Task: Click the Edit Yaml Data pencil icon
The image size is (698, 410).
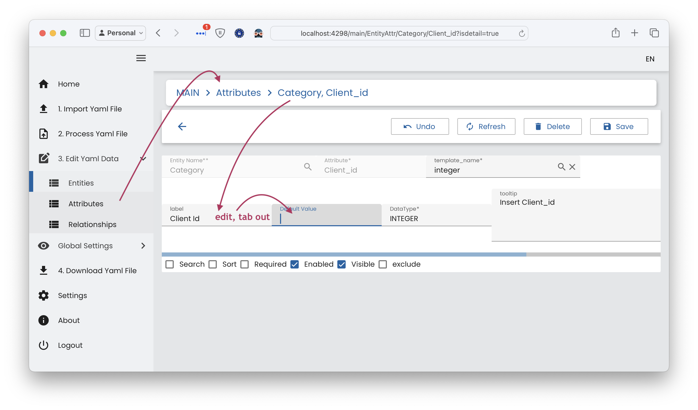Action: coord(44,158)
